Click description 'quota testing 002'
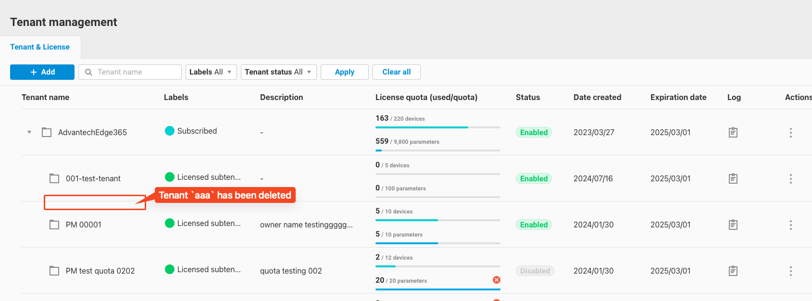 pos(291,271)
